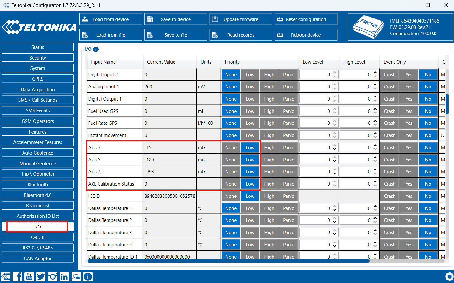The image size is (454, 283).
Task: Click the vertical scrollbar of I/O table
Action: click(x=447, y=104)
